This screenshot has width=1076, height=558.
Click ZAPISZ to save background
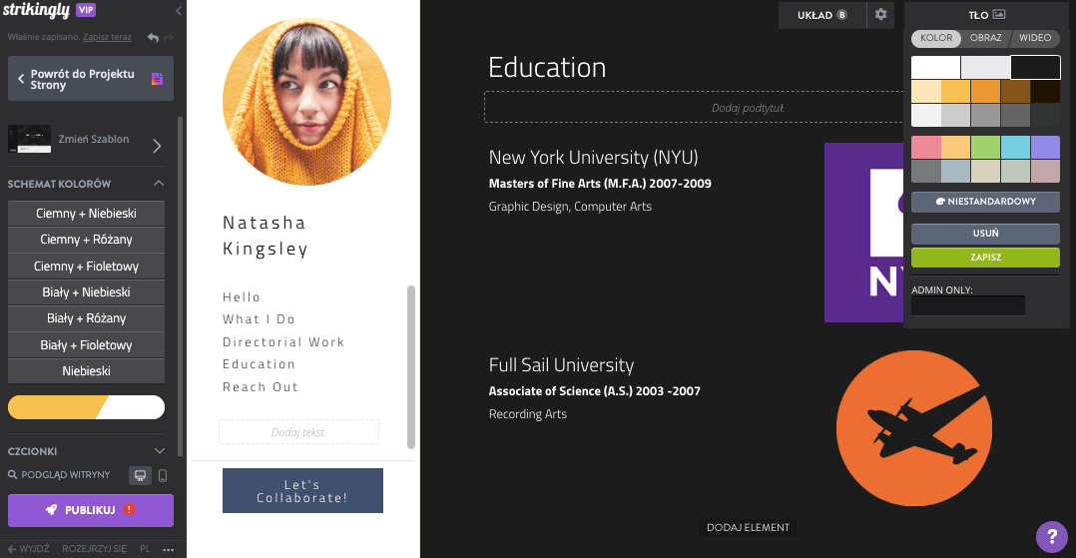[985, 258]
